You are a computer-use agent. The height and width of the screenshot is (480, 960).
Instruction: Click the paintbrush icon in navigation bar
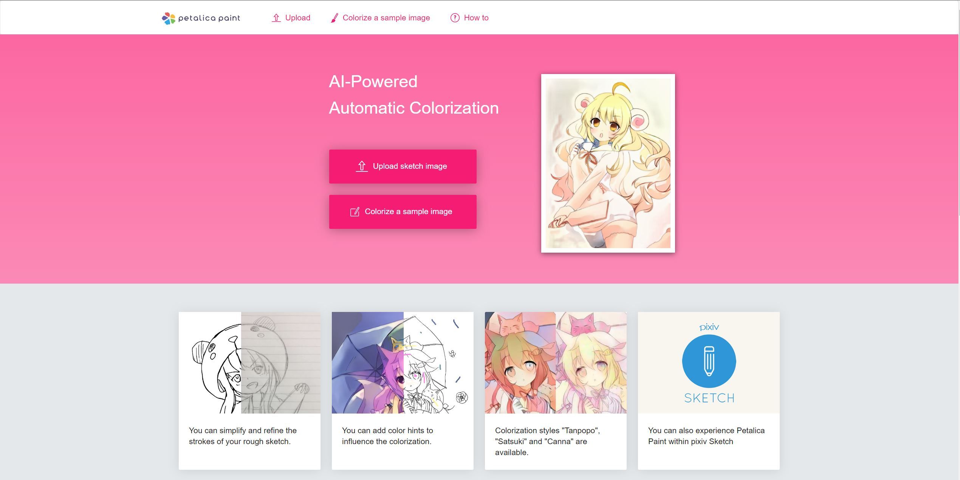point(334,18)
